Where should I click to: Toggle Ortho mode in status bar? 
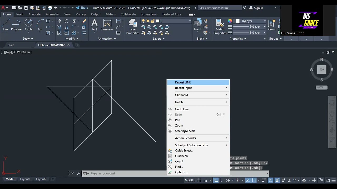tap(222, 180)
